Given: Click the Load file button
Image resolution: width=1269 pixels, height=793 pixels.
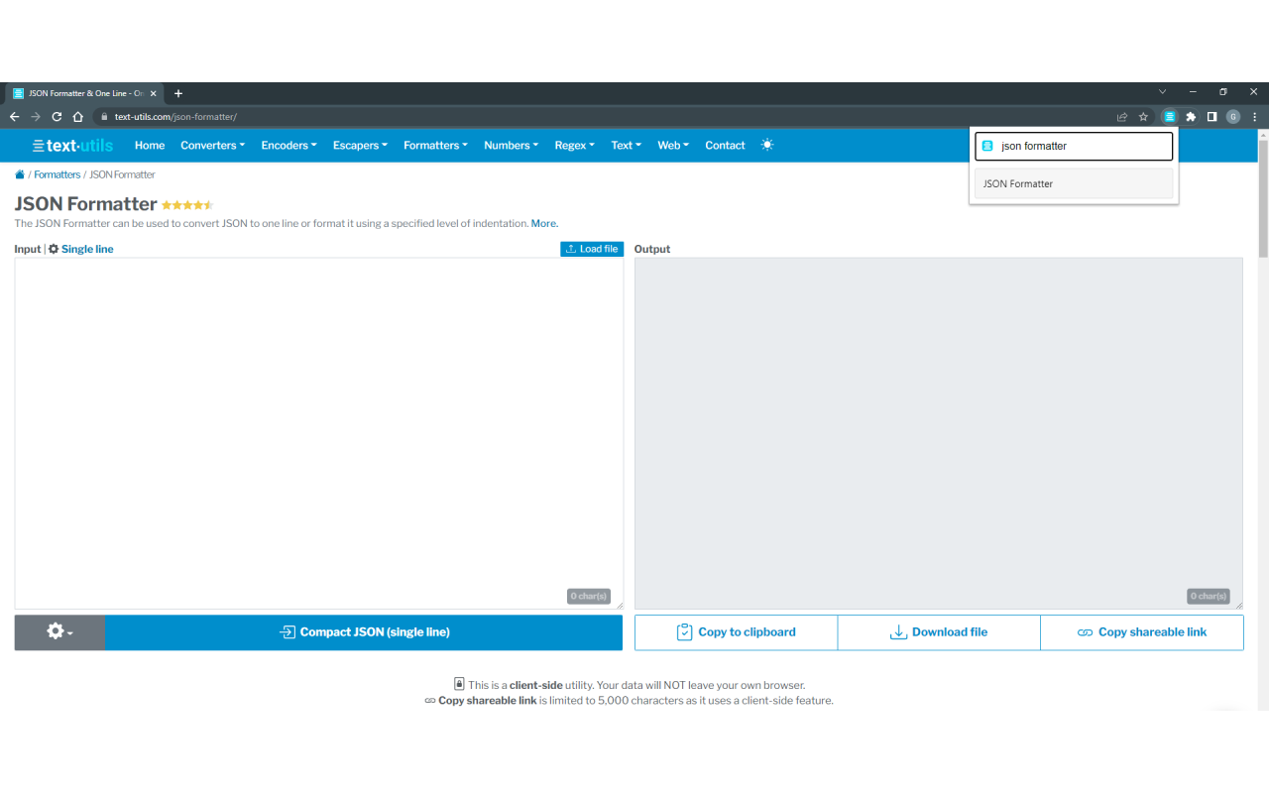Looking at the screenshot, I should click(x=592, y=249).
